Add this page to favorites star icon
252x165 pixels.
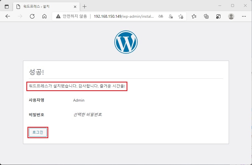pos(181,16)
